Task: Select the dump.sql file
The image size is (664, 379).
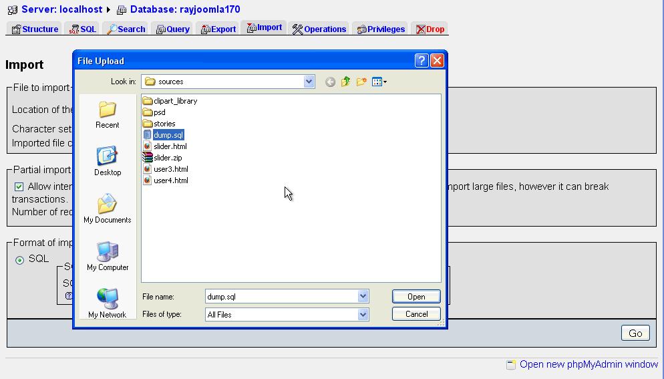Action: point(164,135)
